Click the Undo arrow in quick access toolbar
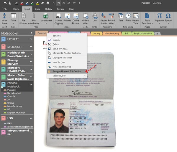This screenshot has height=152, width=177. click(5, 3)
